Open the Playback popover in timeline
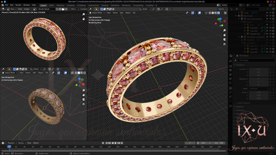Viewport: 276px width, 155px height. 12,143
